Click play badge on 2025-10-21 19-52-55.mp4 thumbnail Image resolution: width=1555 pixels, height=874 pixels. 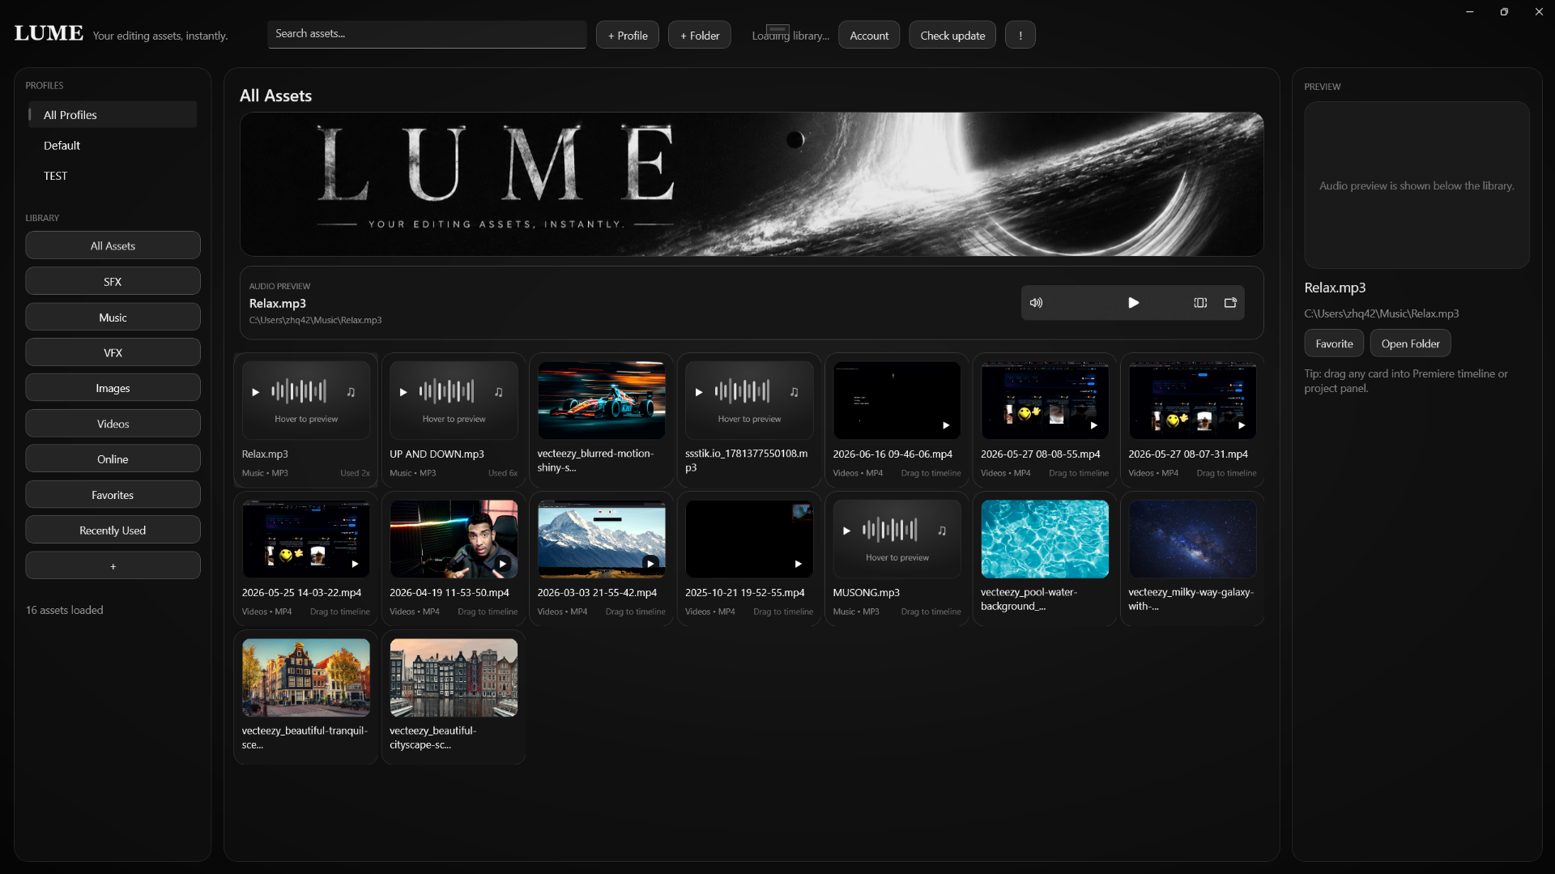click(x=798, y=564)
